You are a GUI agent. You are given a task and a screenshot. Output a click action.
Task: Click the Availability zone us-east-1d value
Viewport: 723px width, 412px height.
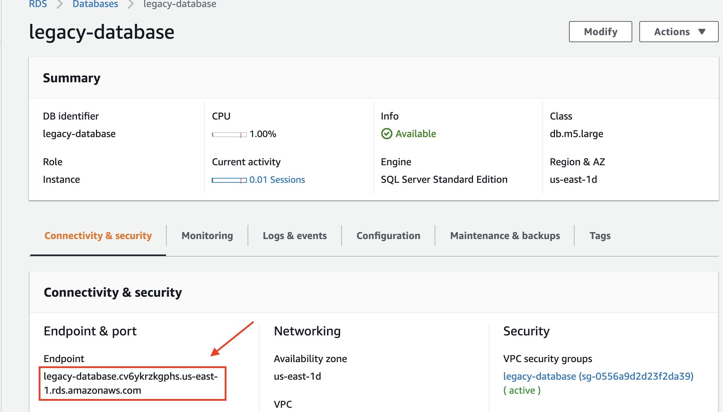click(x=297, y=376)
